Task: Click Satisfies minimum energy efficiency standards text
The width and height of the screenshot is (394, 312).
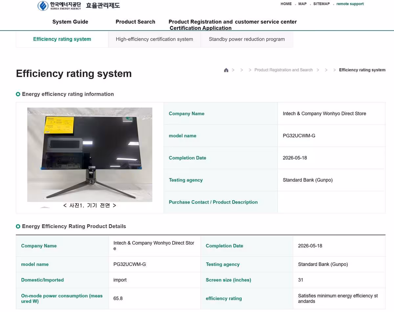Action: pyautogui.click(x=338, y=299)
